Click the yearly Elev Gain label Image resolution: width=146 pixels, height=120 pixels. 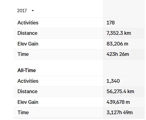(28, 44)
